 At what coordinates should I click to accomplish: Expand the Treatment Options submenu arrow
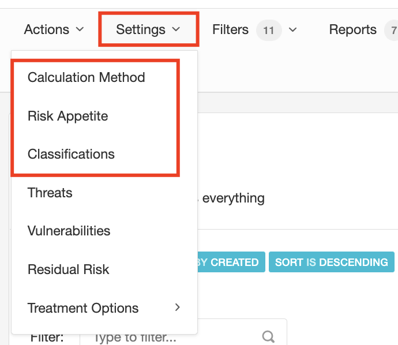(178, 307)
